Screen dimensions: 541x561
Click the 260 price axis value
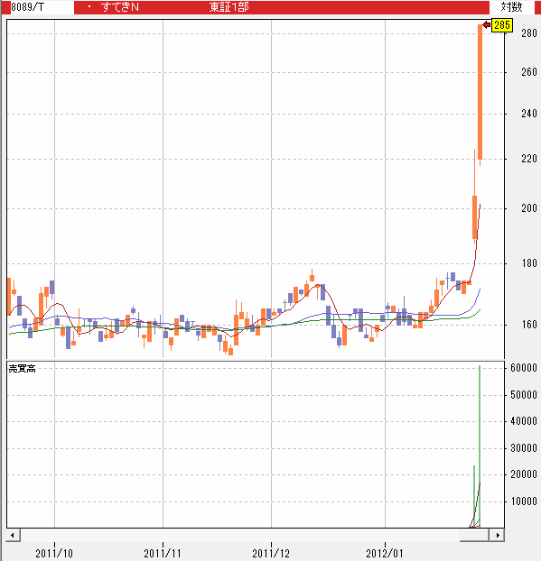(529, 72)
